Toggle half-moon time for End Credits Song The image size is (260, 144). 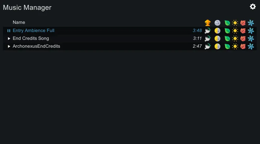[x=217, y=39]
